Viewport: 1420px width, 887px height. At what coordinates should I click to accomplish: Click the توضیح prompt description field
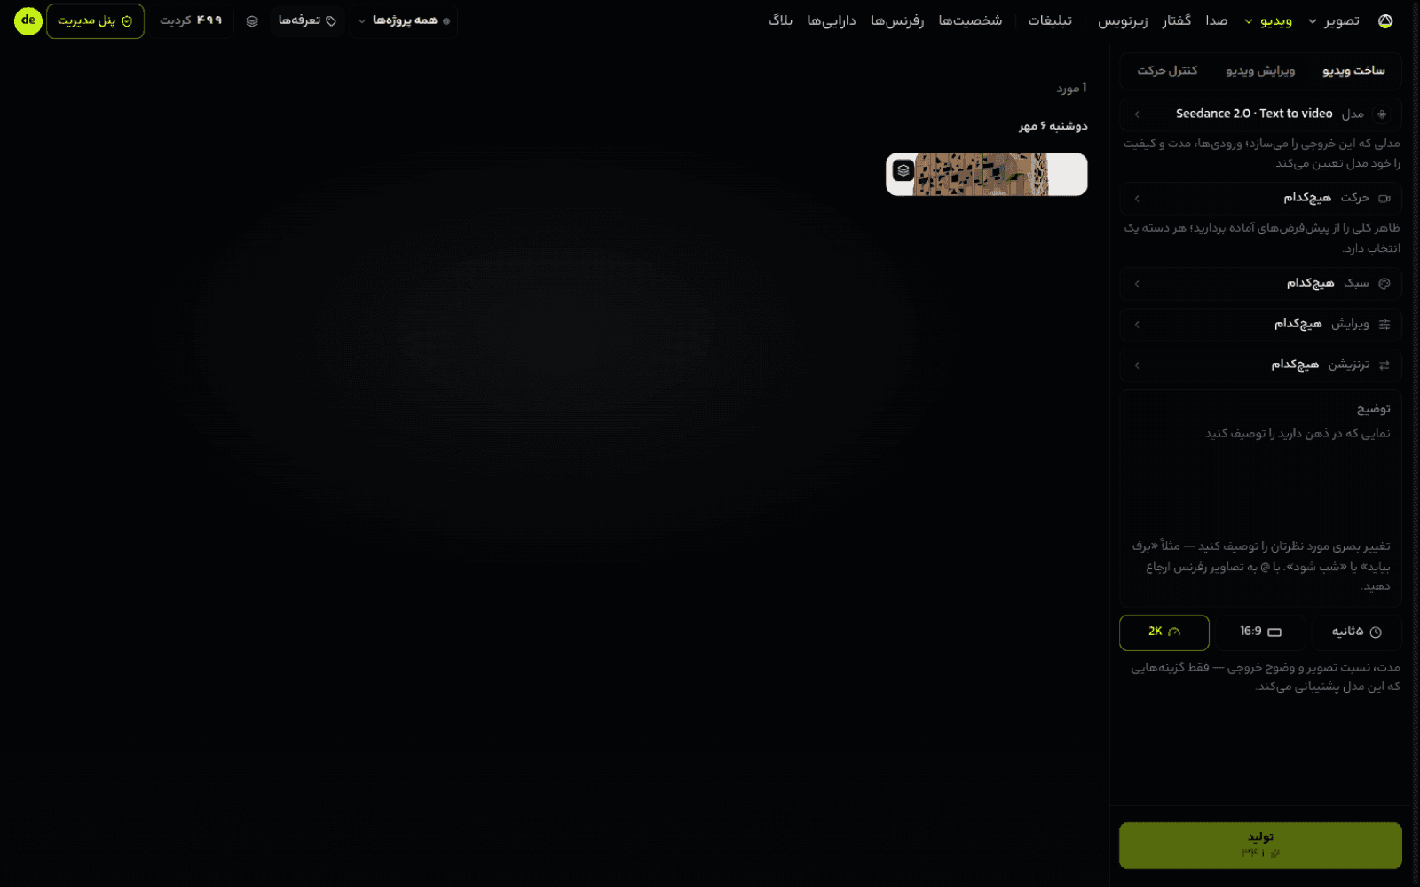(x=1260, y=498)
